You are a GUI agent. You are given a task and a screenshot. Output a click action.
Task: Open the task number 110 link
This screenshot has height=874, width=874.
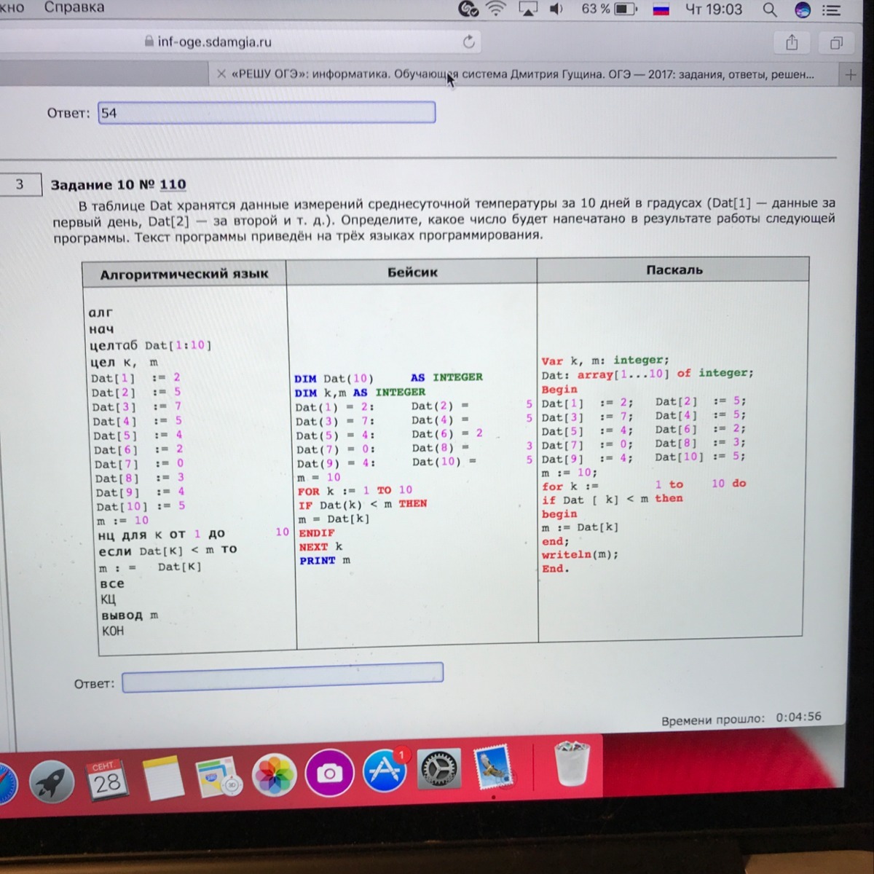pos(173,184)
